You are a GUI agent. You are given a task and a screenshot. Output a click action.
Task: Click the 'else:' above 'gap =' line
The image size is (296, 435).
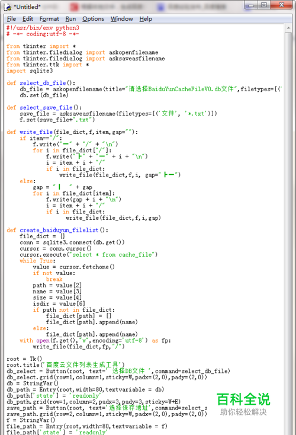pos(28,181)
